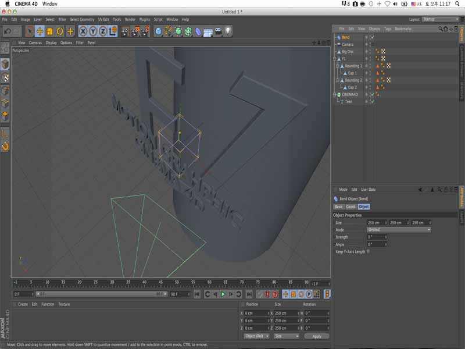Screen dimensions: 465x349
Task: Click the axis L-shaped icon in left palette
Action: coord(5,133)
